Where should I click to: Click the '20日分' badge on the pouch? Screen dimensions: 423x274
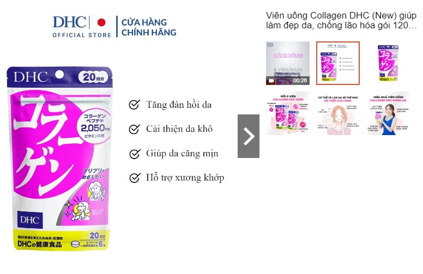[x=93, y=77]
